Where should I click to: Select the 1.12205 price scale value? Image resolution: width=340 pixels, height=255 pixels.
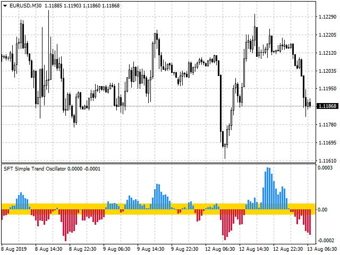[x=328, y=35]
